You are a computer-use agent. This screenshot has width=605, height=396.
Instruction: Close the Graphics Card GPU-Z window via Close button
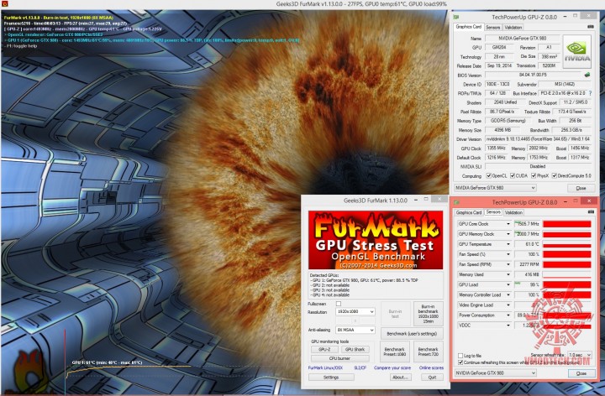coord(581,188)
